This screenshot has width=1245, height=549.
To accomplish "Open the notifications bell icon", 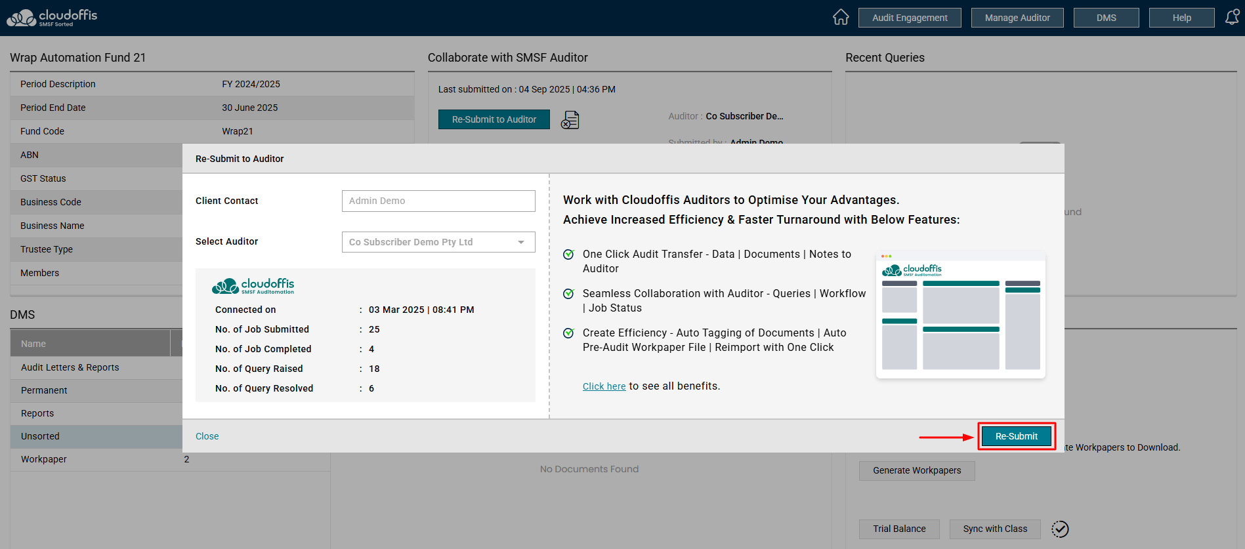I will click(x=1232, y=17).
